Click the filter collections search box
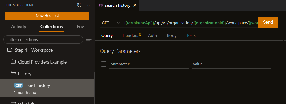 pyautogui.click(x=43, y=40)
